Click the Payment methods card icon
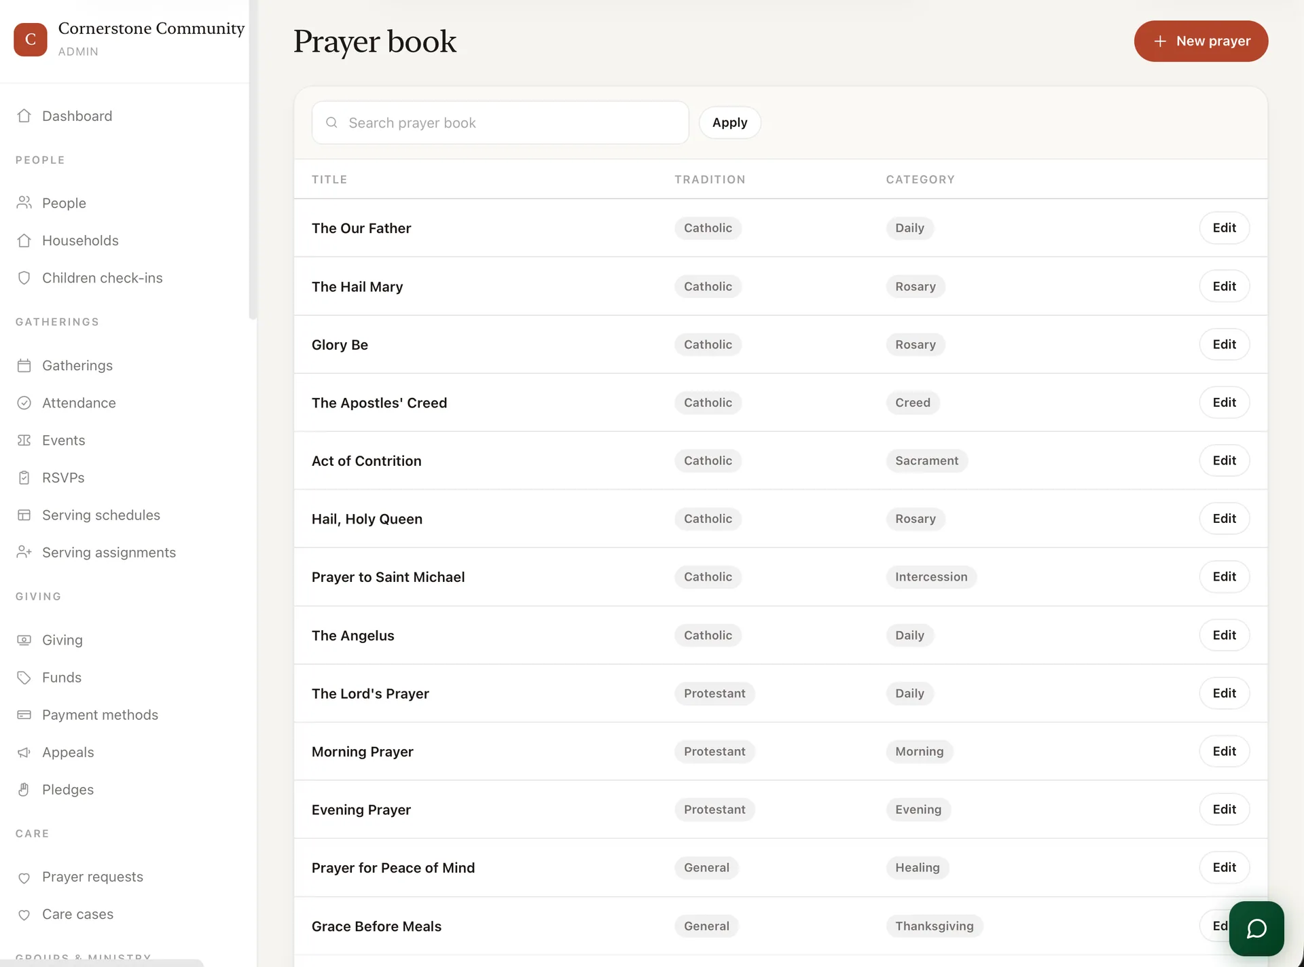 24,714
